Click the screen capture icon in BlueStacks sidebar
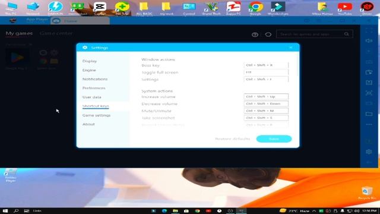 (x=369, y=93)
